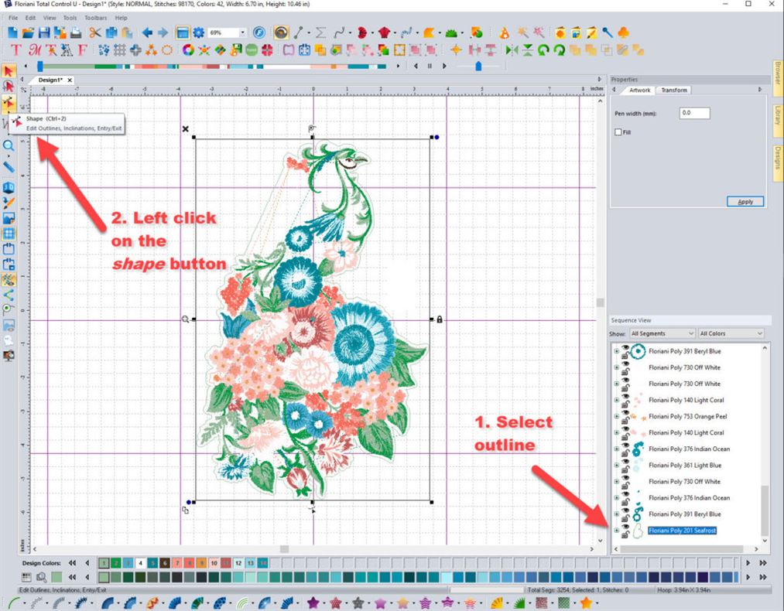Switch to the Transform tab

674,90
